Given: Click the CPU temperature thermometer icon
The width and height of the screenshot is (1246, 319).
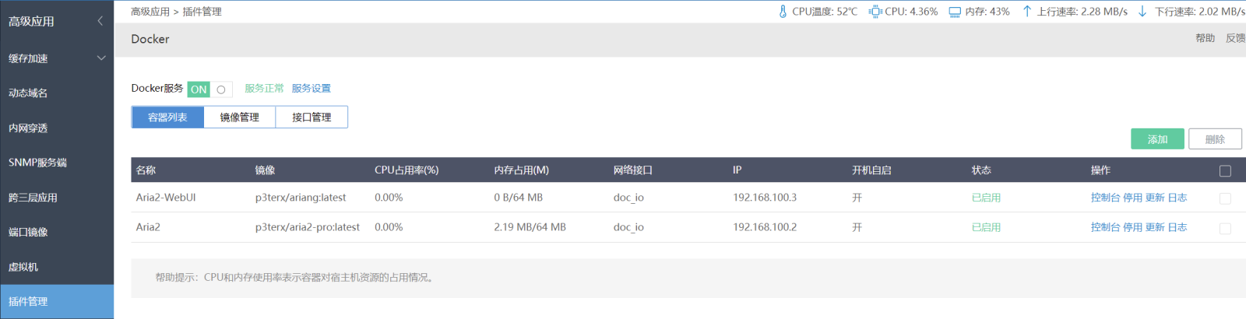Looking at the screenshot, I should click(783, 12).
